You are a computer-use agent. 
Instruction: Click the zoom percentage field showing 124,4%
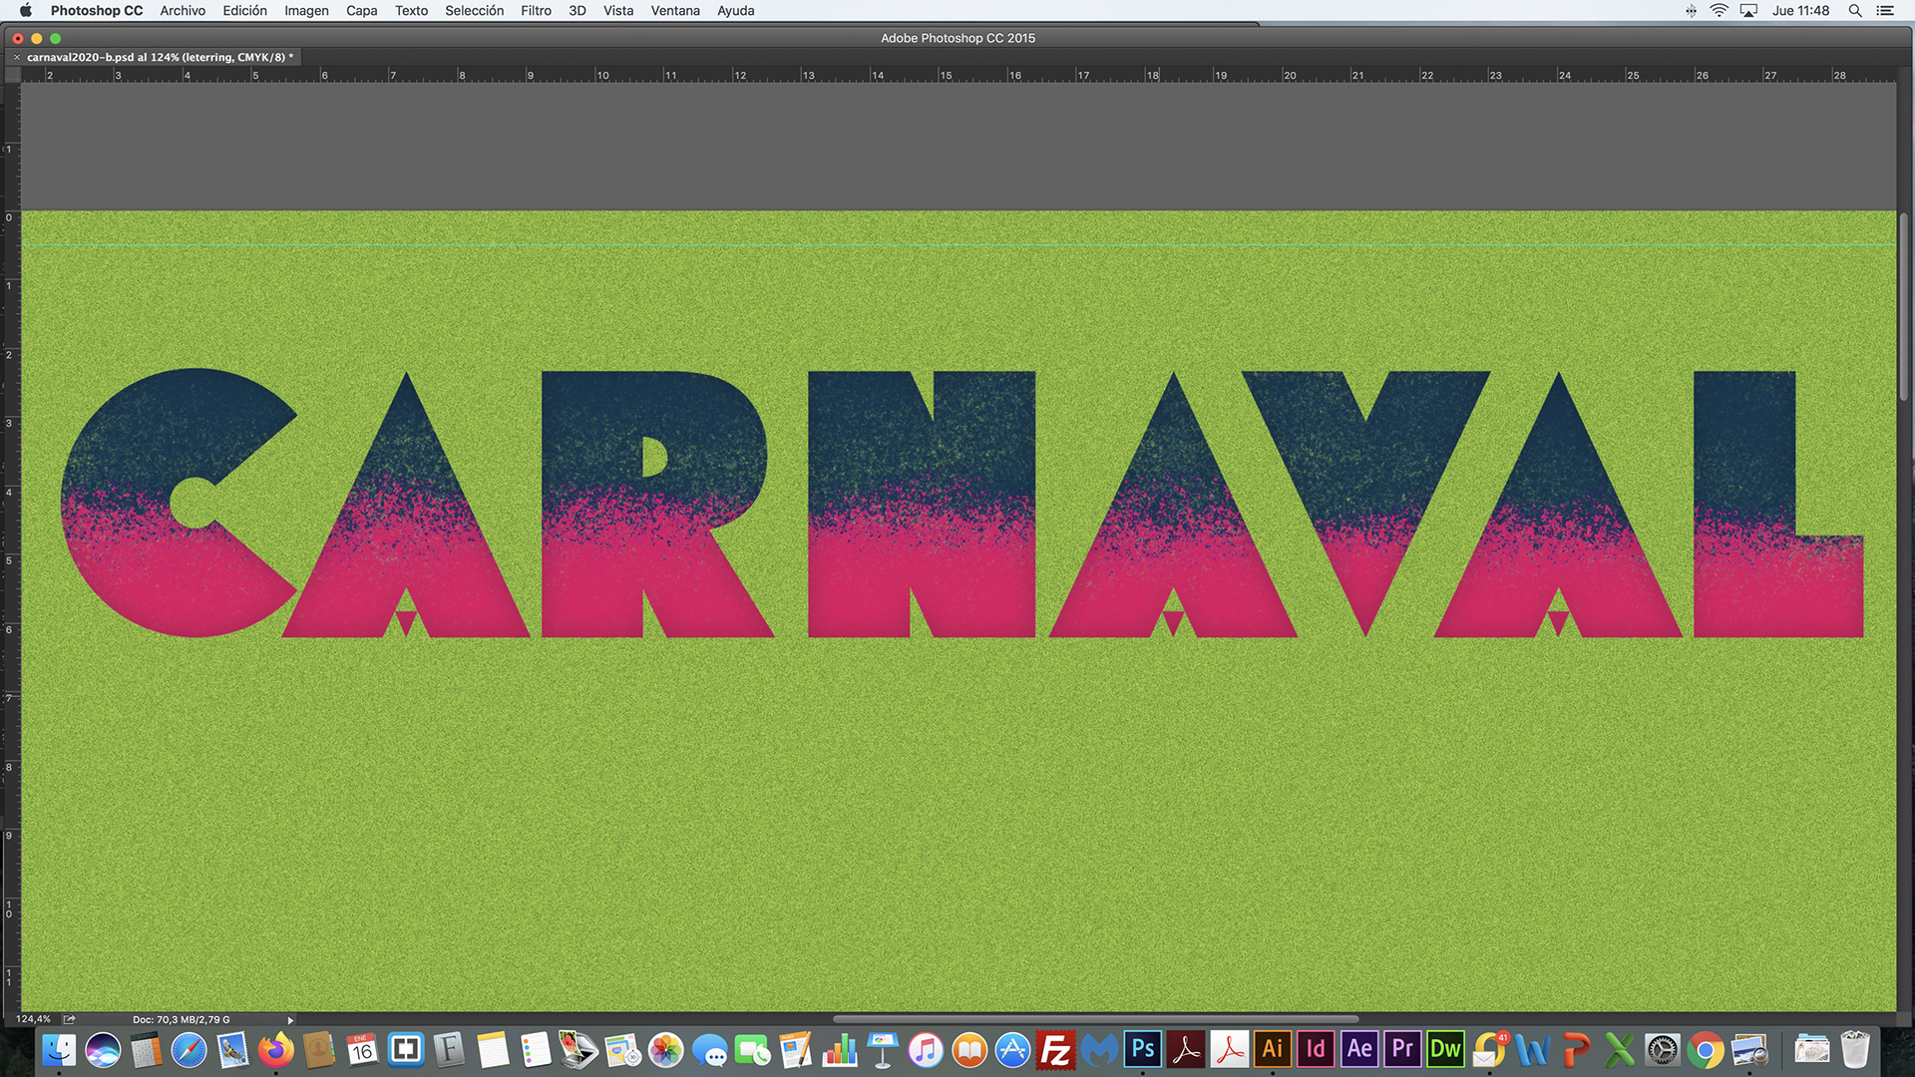[x=33, y=1019]
